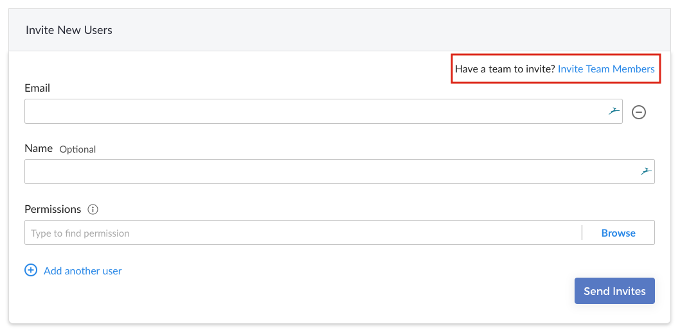The image size is (680, 336).
Task: Click the Permissions field label
Action: tap(53, 209)
